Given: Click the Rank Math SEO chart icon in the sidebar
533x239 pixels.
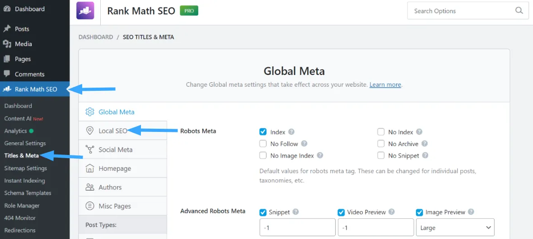Looking at the screenshot, I should click(7, 89).
